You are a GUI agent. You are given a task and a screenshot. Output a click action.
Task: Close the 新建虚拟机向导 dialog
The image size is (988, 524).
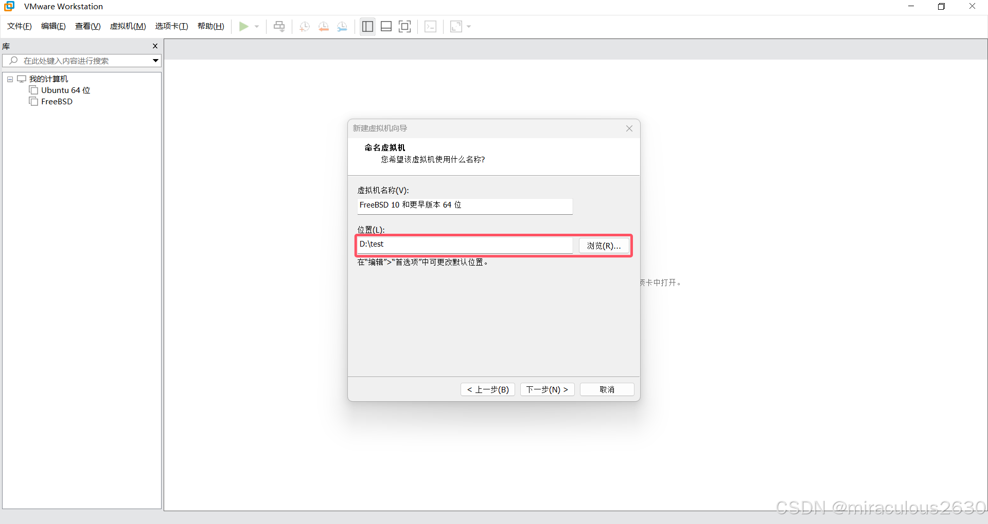tap(629, 128)
